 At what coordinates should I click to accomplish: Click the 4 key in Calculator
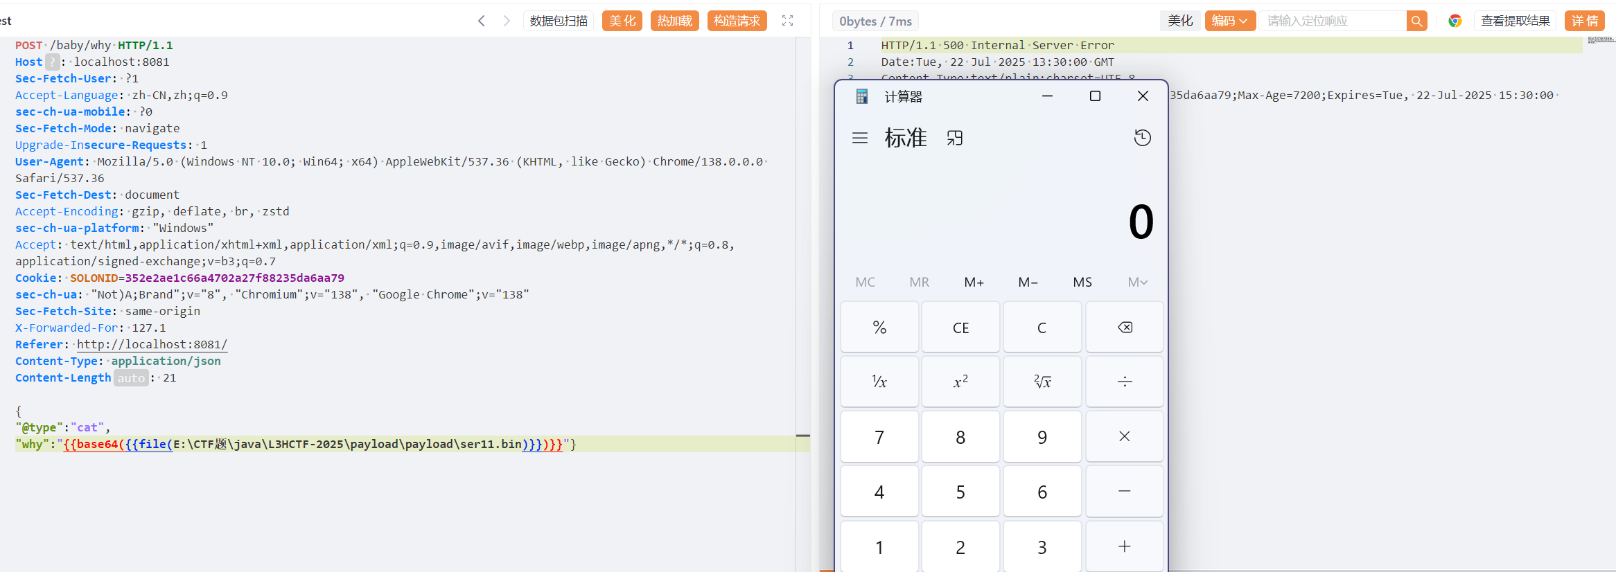coord(879,491)
